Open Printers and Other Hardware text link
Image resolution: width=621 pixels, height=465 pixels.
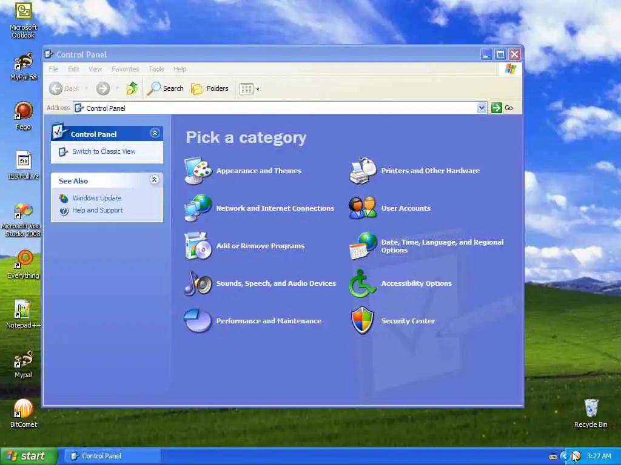click(x=430, y=171)
